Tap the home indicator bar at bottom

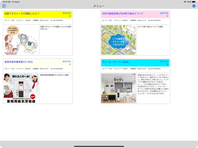pyautogui.click(x=99, y=146)
